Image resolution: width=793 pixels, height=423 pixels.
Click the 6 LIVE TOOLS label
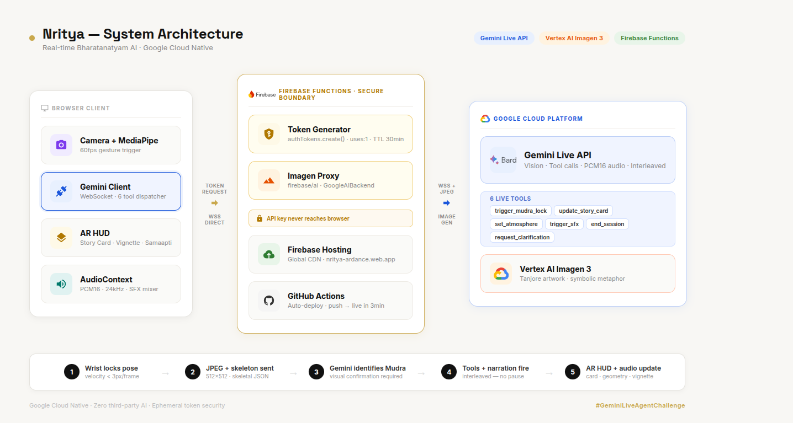[x=510, y=199]
